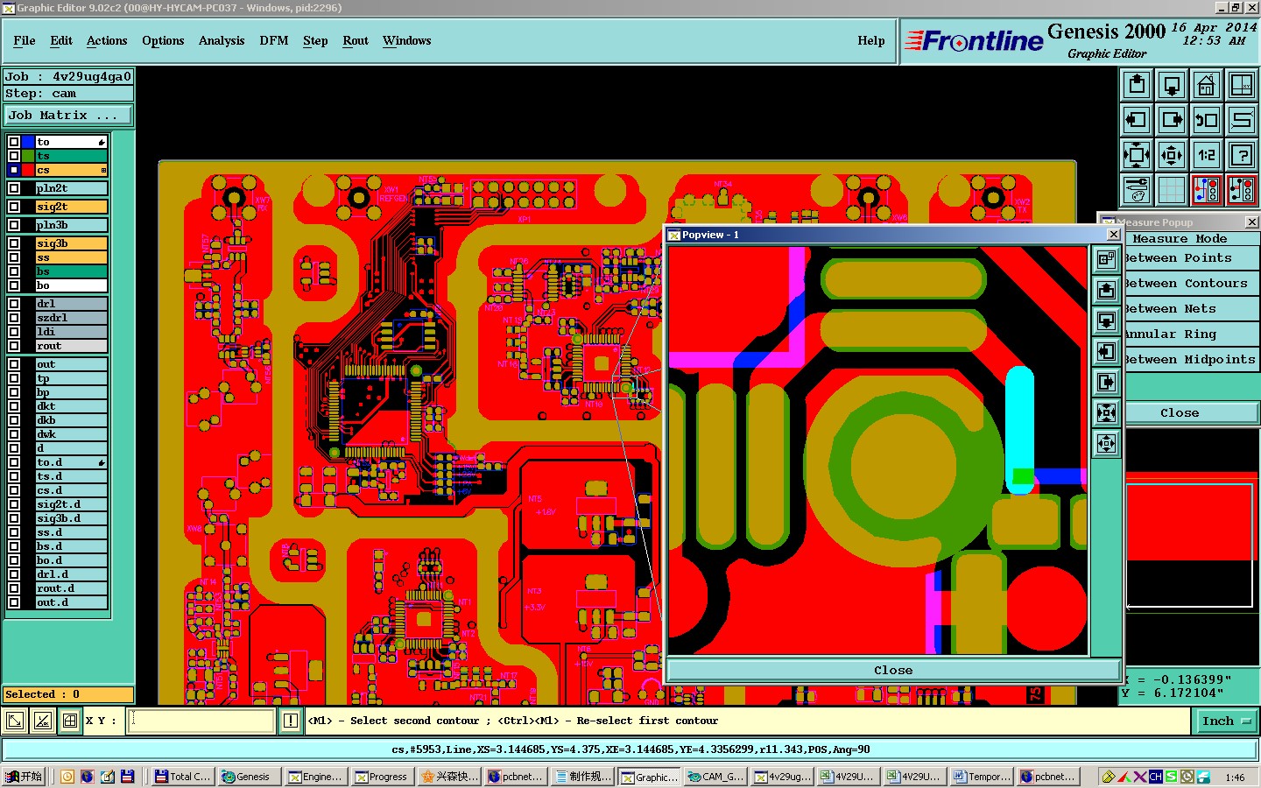Toggle visibility checkbox for layer cs
The height and width of the screenshot is (788, 1261).
coord(14,170)
